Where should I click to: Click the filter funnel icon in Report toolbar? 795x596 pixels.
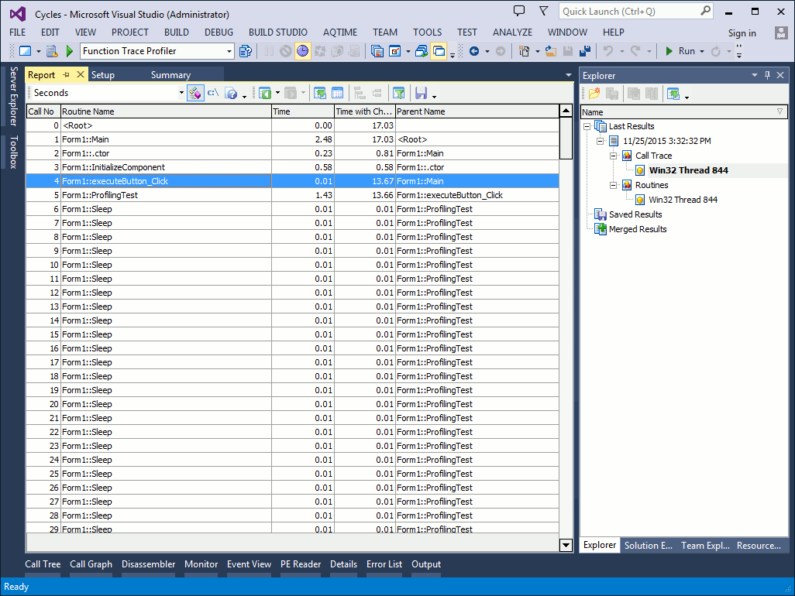pyautogui.click(x=399, y=93)
